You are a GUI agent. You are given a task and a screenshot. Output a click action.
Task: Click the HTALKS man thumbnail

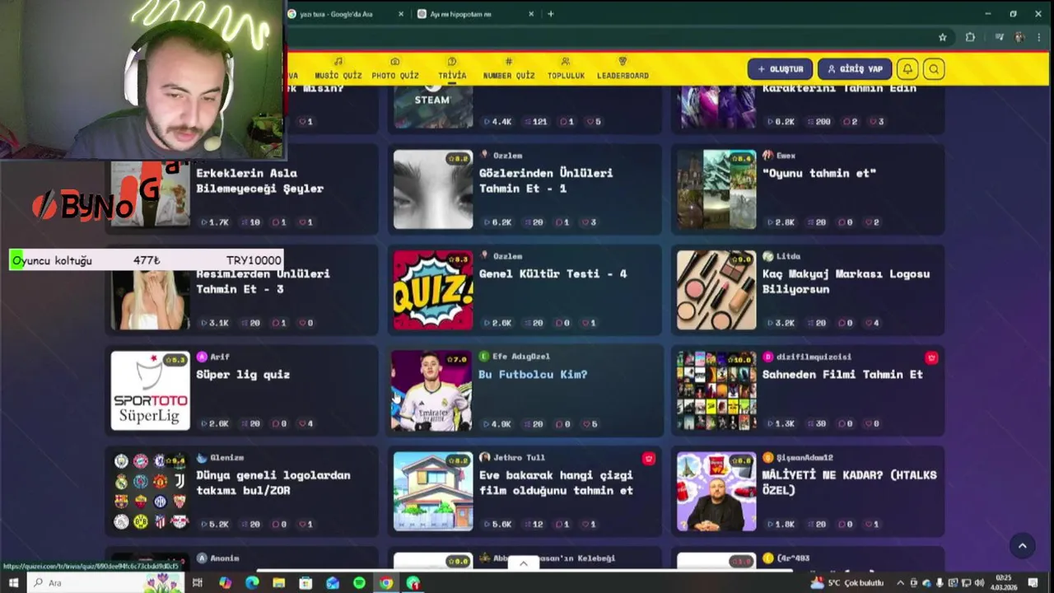pyautogui.click(x=716, y=491)
